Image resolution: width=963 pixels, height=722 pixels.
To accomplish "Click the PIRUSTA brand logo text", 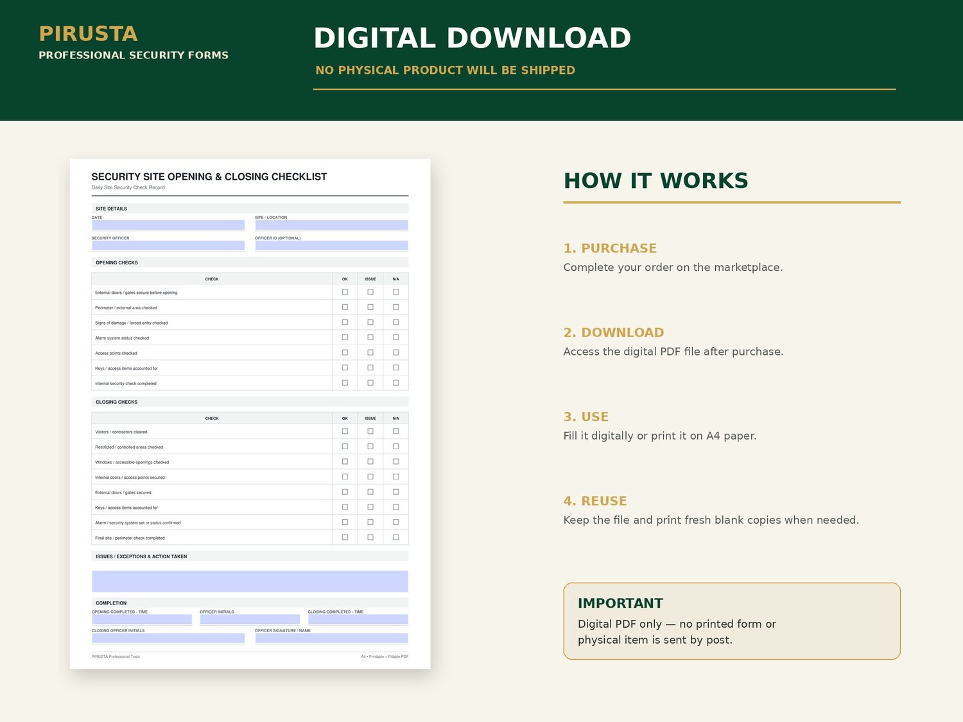I will coord(88,33).
